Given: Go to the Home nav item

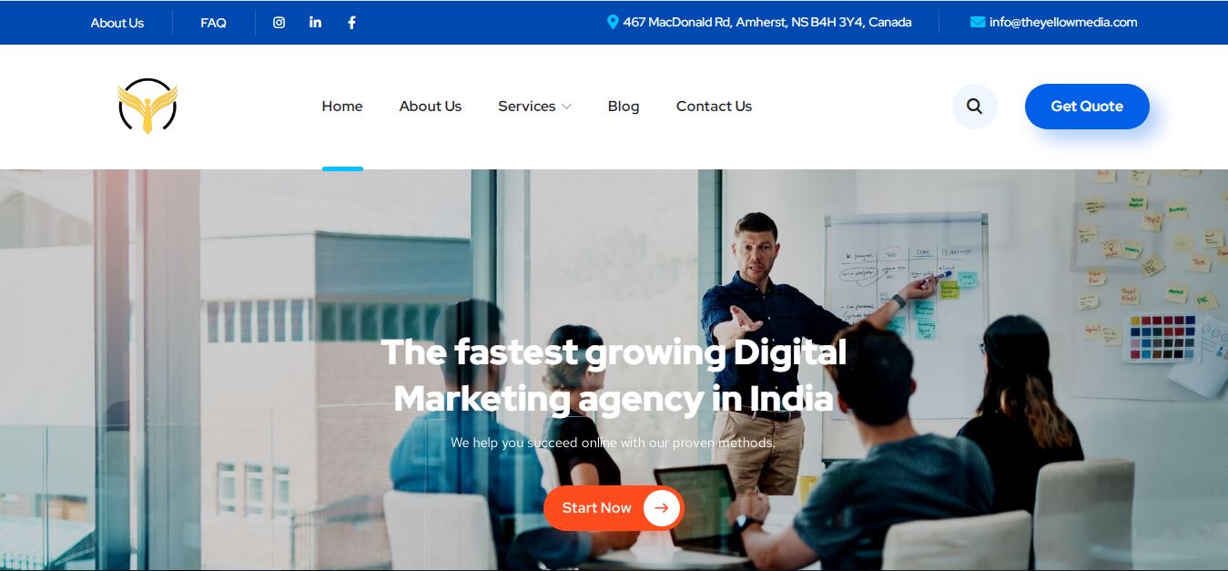Looking at the screenshot, I should (x=342, y=107).
